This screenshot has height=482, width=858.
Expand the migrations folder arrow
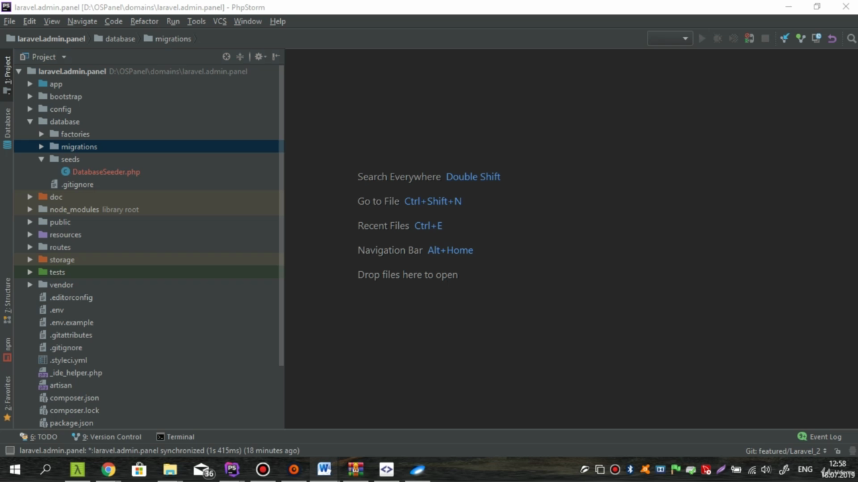coord(42,147)
